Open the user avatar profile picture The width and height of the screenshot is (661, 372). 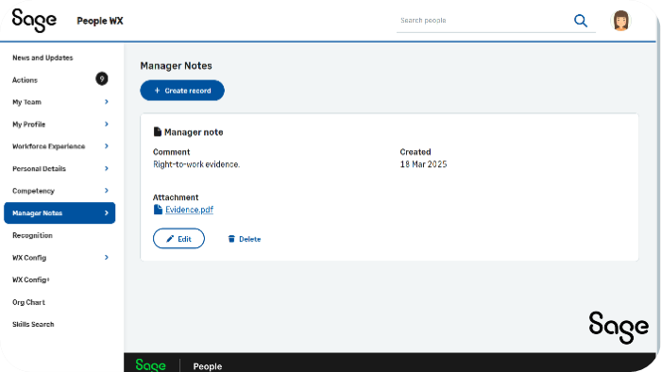pyautogui.click(x=620, y=21)
